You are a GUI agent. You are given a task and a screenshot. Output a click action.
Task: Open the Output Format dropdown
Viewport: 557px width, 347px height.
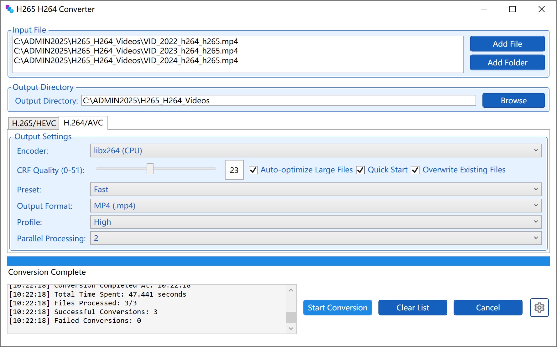[316, 206]
